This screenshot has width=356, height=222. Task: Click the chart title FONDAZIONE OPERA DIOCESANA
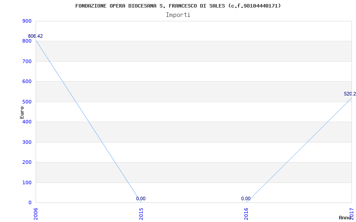pos(178,6)
